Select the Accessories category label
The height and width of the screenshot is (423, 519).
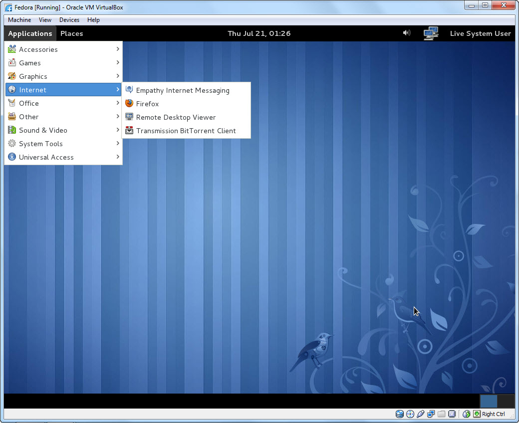coord(38,49)
